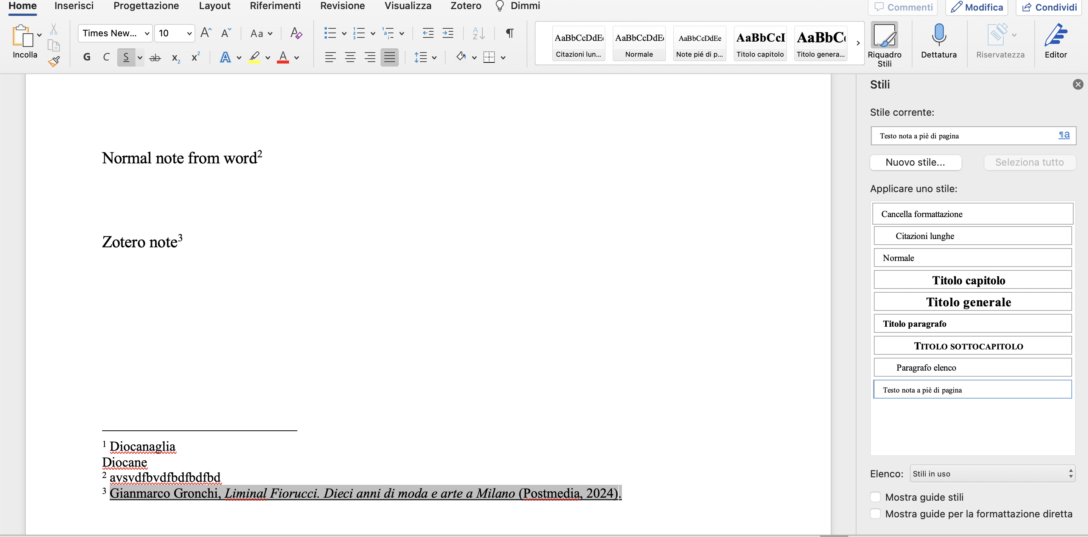Click the superscript icon
This screenshot has width=1088, height=537.
tap(195, 57)
